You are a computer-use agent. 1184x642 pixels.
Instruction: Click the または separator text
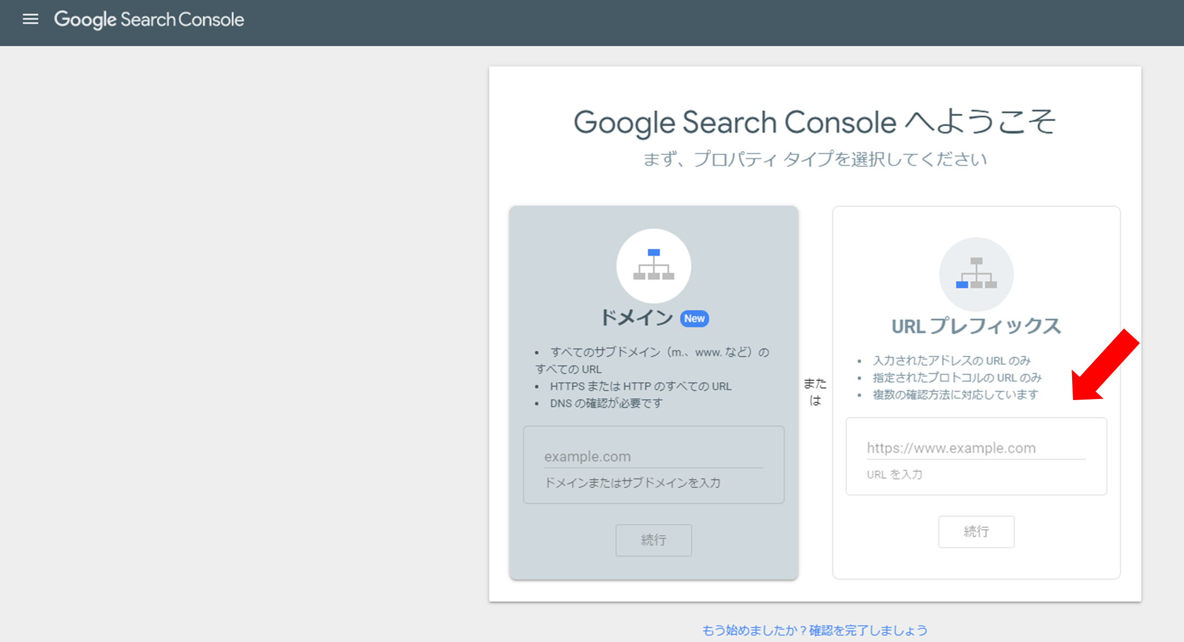(815, 392)
